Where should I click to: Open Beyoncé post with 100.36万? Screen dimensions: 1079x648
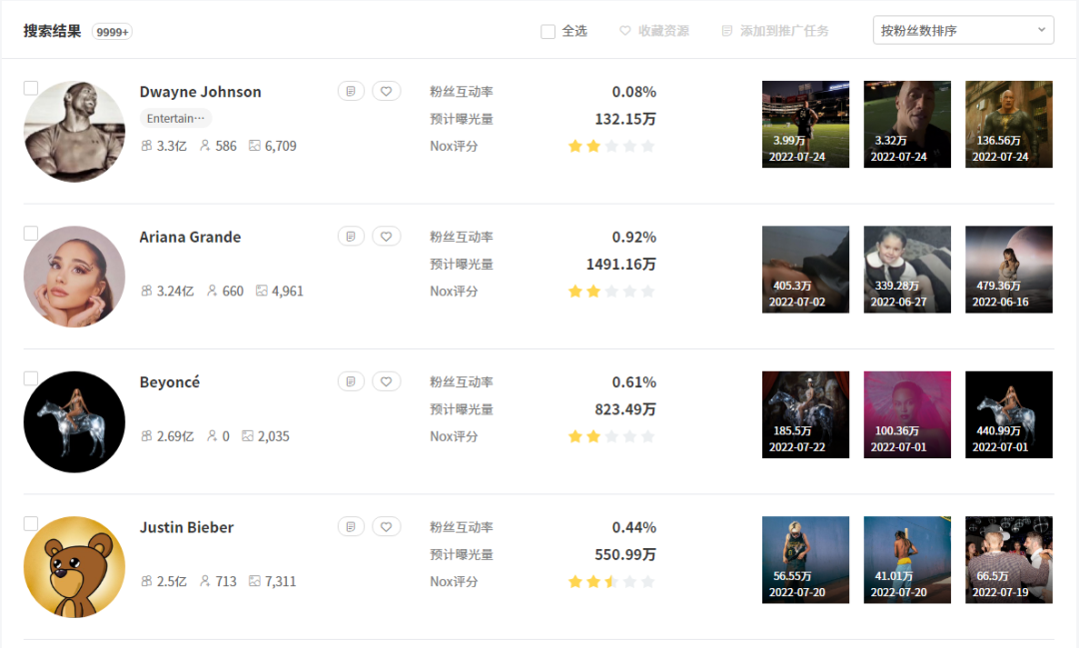[907, 414]
